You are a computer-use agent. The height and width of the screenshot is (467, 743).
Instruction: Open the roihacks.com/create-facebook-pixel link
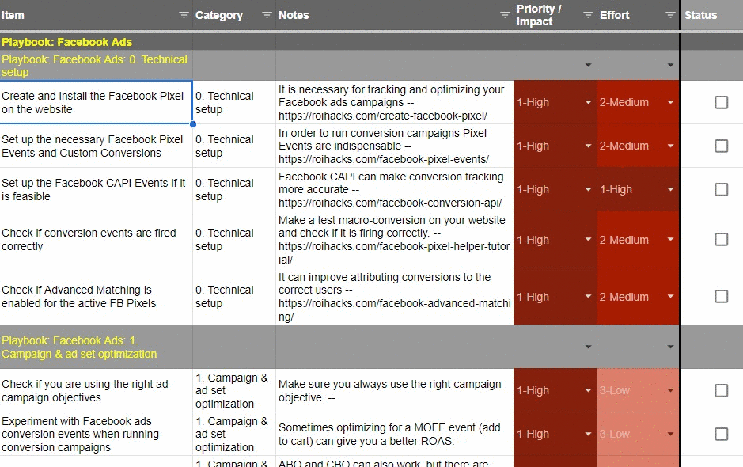pyautogui.click(x=382, y=116)
